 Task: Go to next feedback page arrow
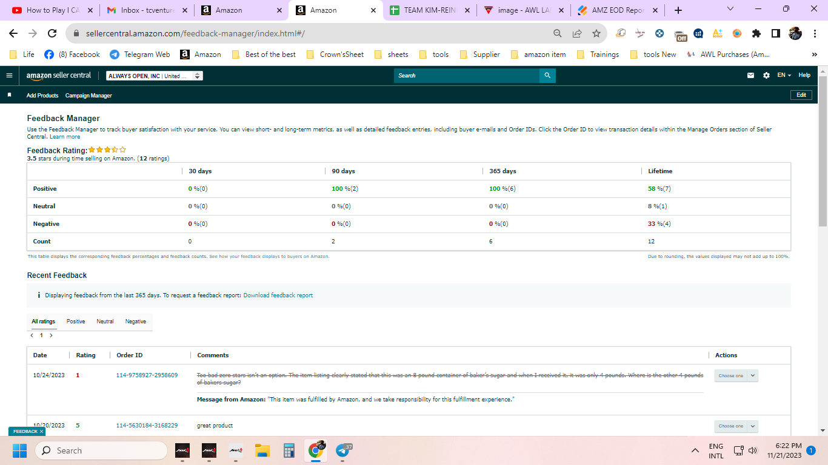[x=51, y=335]
